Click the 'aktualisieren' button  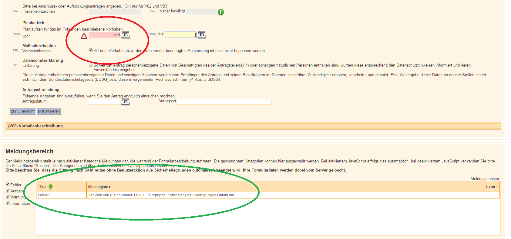[49, 111]
